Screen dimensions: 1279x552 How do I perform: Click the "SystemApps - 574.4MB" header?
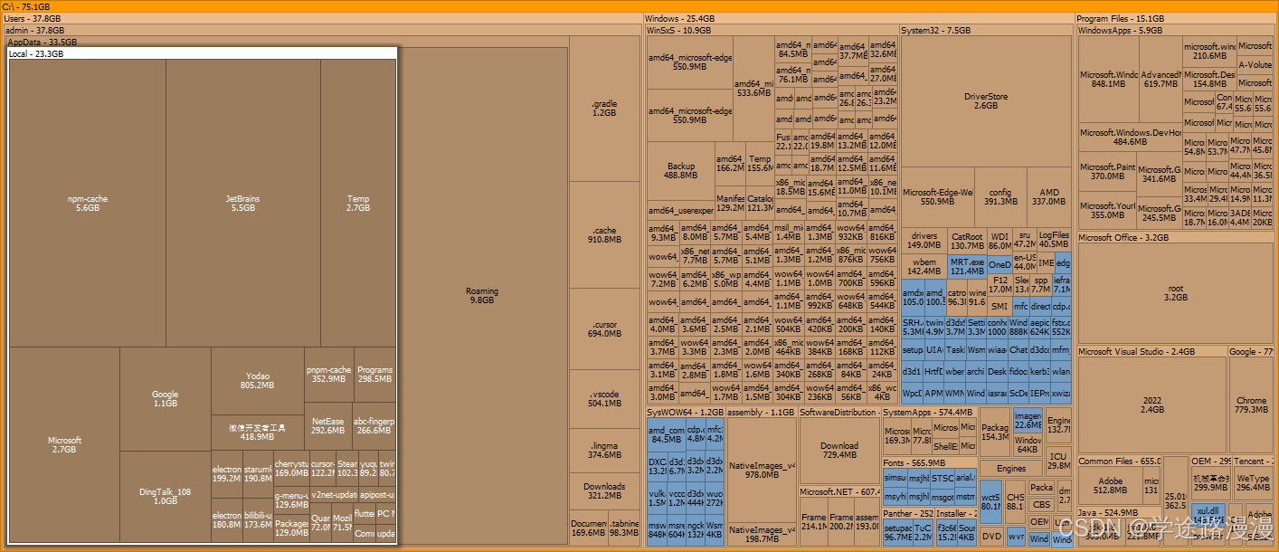point(926,412)
